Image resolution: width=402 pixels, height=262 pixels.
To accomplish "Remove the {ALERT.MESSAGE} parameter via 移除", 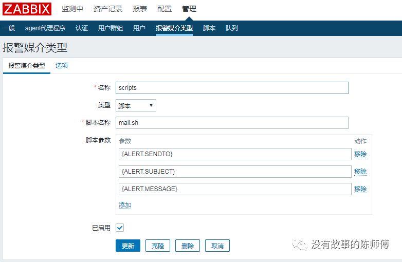I will (x=360, y=189).
